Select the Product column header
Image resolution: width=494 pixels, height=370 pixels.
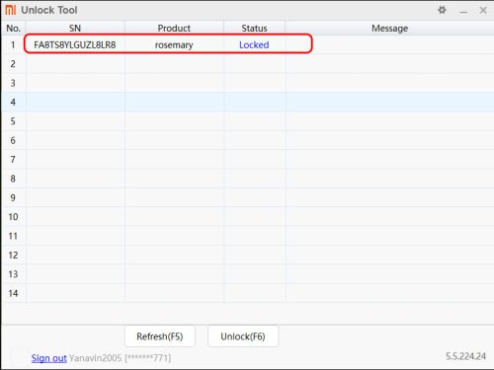coord(174,29)
